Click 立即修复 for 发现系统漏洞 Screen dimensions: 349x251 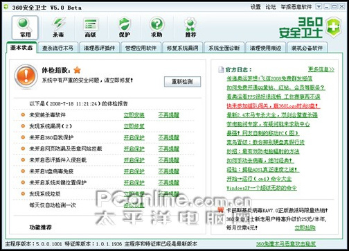pos(134,126)
